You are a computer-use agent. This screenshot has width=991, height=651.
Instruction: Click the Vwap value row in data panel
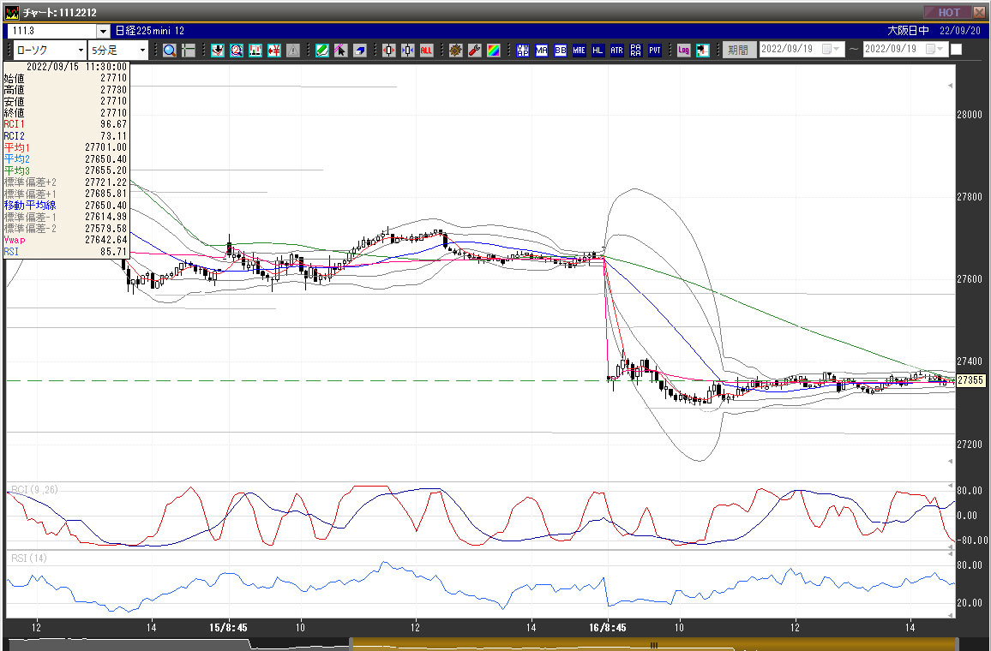click(66, 240)
